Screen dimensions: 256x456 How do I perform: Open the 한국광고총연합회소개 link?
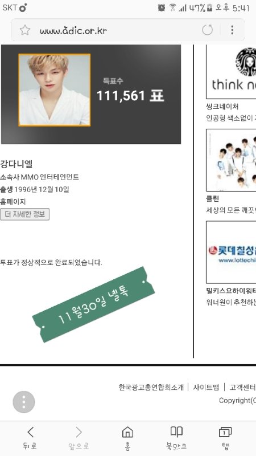pos(151,387)
